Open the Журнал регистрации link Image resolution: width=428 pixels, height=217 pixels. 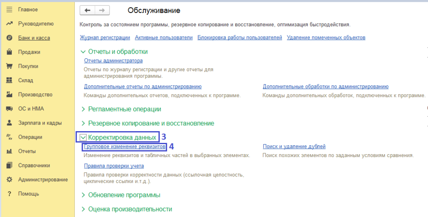click(104, 37)
